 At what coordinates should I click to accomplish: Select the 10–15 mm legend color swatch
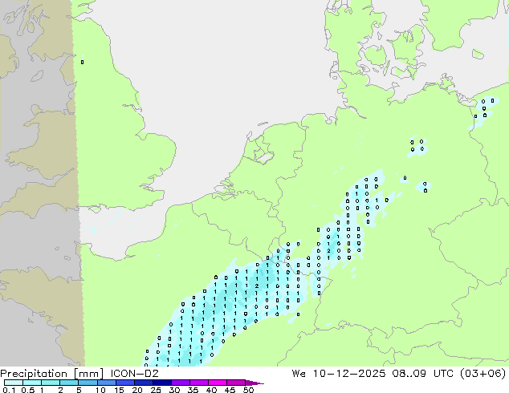tap(106, 383)
